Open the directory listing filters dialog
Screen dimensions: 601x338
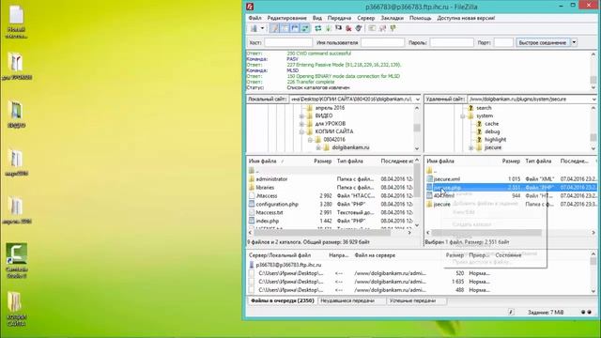pyautogui.click(x=372, y=28)
